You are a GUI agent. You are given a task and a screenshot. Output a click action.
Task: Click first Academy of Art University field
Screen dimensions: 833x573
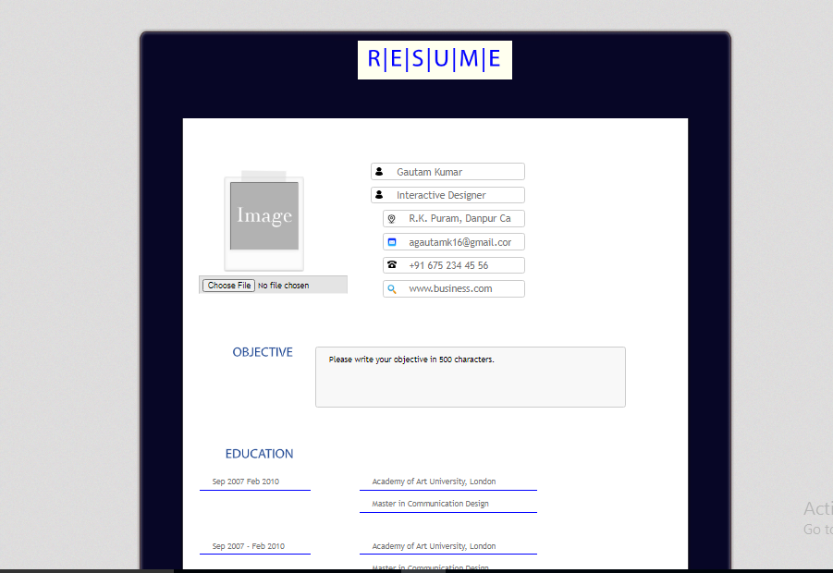point(448,482)
